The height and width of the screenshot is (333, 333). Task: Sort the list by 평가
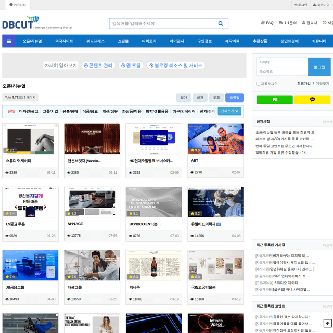(184, 98)
